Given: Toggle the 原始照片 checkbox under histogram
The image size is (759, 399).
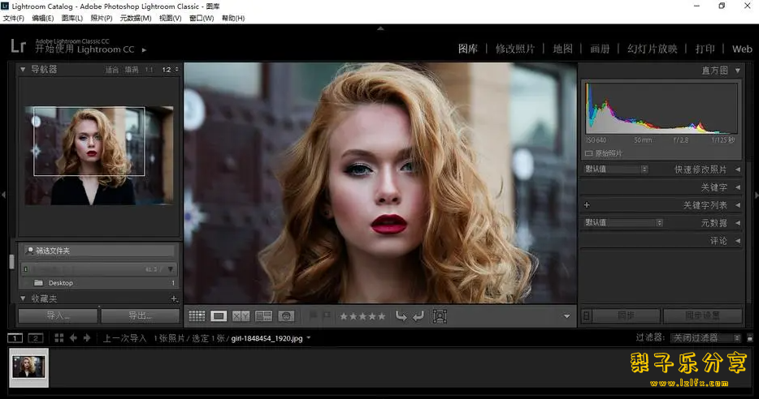Looking at the screenshot, I should 588,153.
